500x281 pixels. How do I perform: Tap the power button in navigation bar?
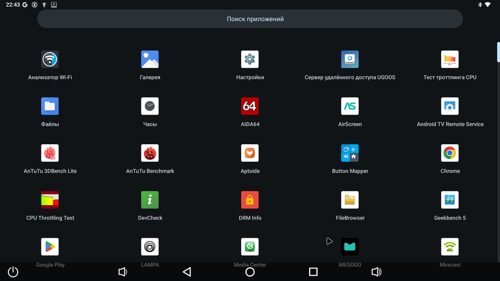tap(13, 272)
